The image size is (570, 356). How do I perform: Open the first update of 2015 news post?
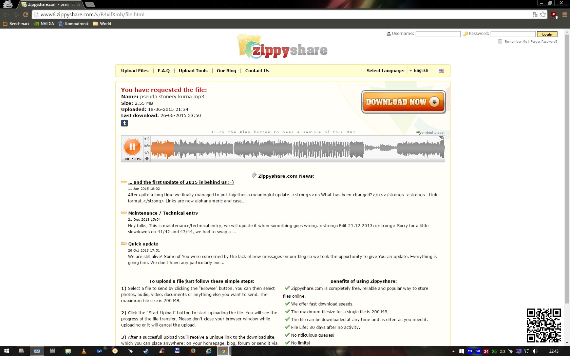tap(181, 182)
